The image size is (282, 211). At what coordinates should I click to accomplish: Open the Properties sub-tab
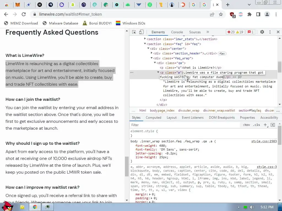[x=247, y=118]
